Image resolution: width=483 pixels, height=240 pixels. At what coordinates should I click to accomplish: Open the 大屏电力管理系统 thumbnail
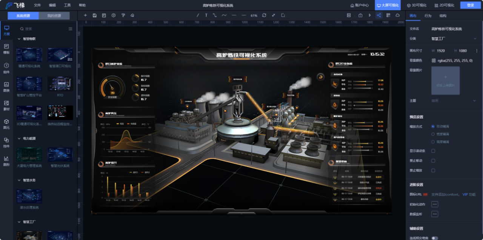pos(29,154)
